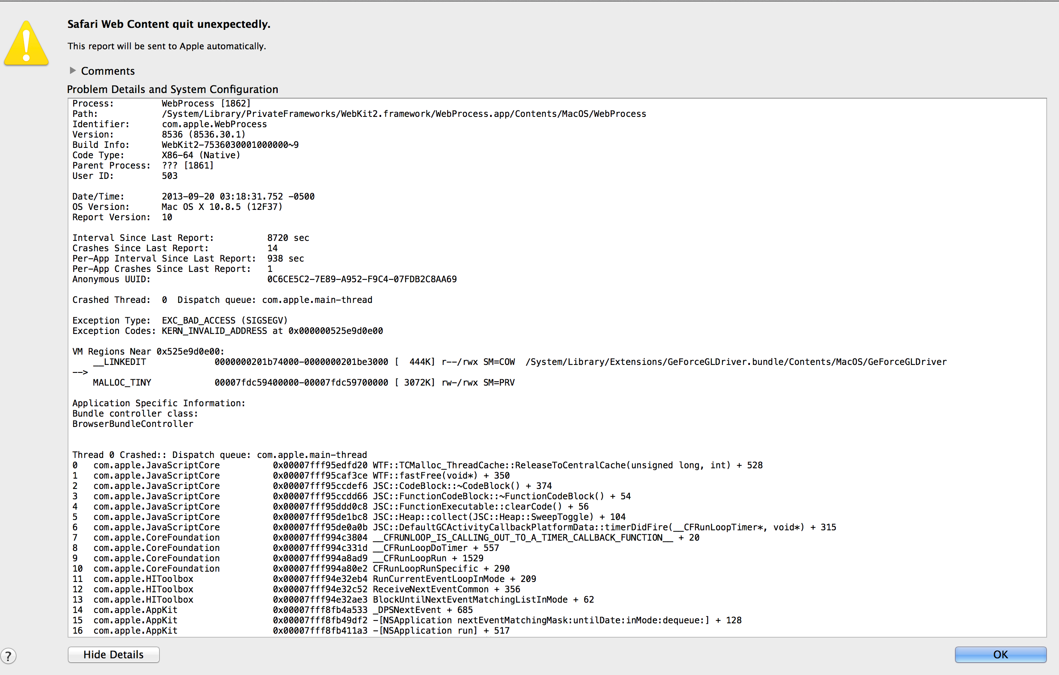1059x675 pixels.
Task: Click the Per-App Crashes Since Last Report line
Action: [172, 269]
